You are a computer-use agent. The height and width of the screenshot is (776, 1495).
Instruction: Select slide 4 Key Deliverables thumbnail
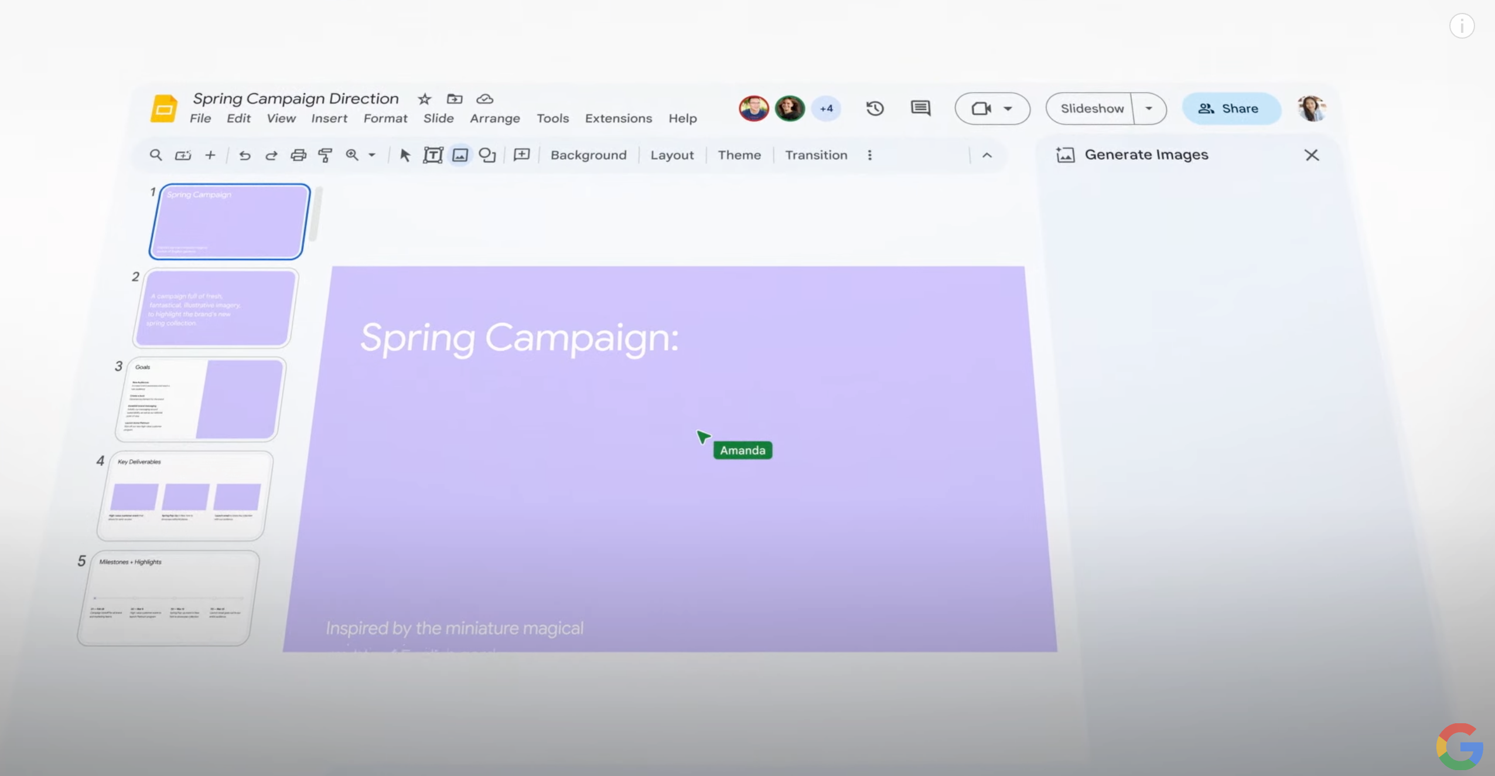pos(185,495)
